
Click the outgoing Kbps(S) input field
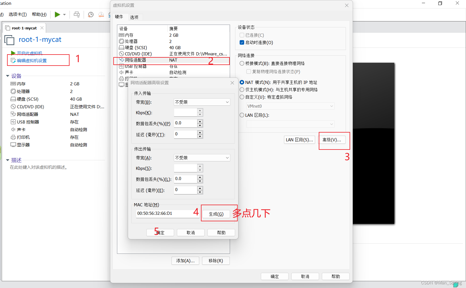pos(186,168)
